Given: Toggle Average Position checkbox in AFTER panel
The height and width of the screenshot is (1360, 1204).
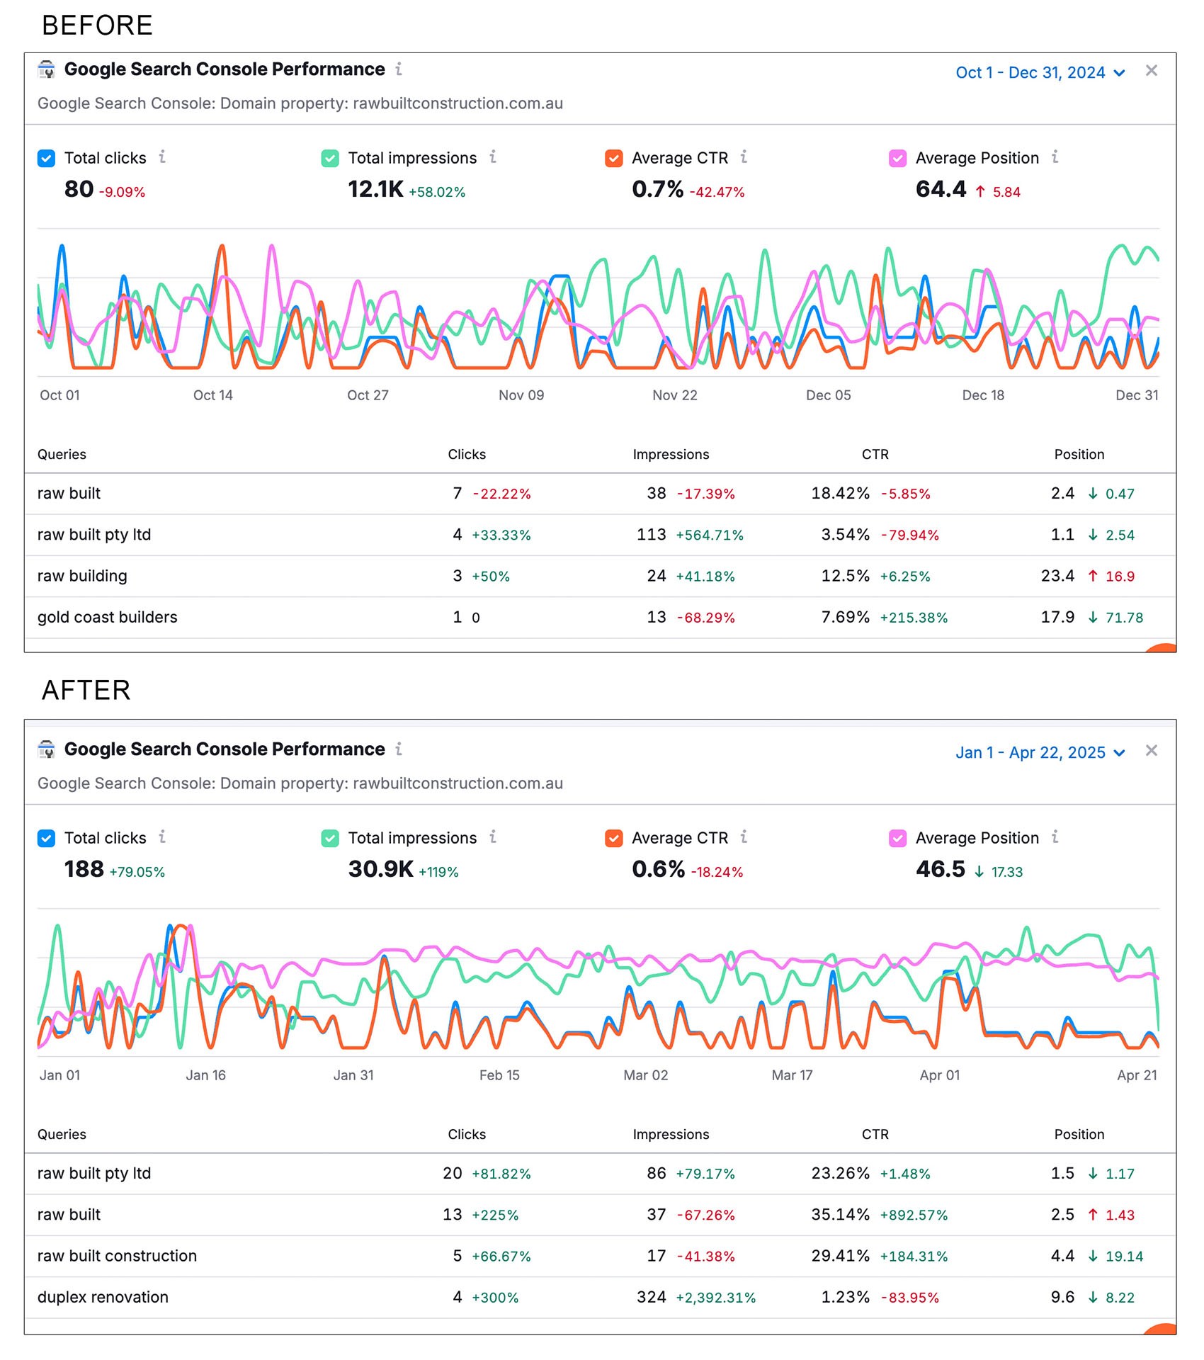Looking at the screenshot, I should tap(898, 838).
